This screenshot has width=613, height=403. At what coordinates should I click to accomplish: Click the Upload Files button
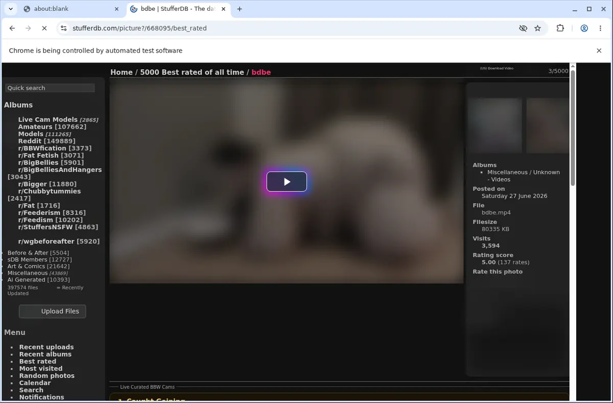pos(52,311)
